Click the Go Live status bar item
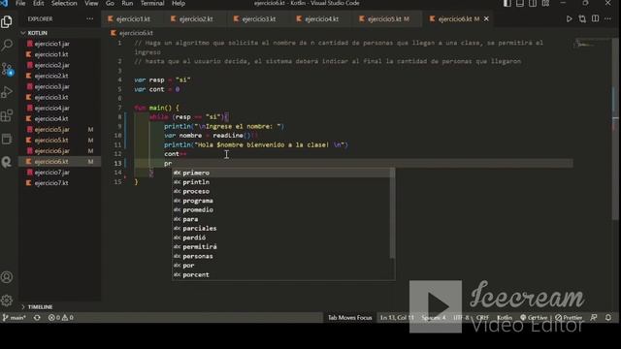Image resolution: width=621 pixels, height=349 pixels. click(533, 317)
